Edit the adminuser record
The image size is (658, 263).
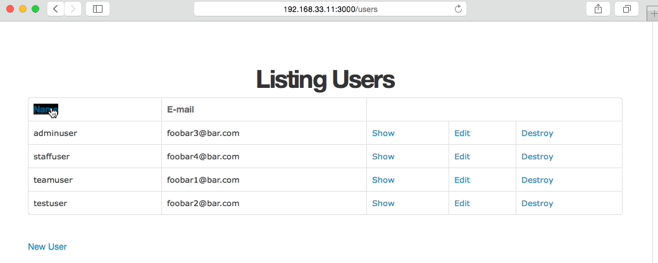tap(462, 133)
